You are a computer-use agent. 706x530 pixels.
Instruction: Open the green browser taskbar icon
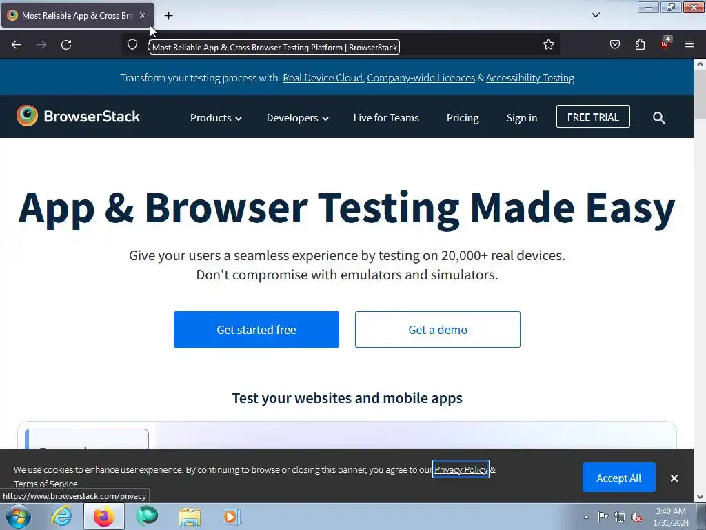(x=147, y=516)
